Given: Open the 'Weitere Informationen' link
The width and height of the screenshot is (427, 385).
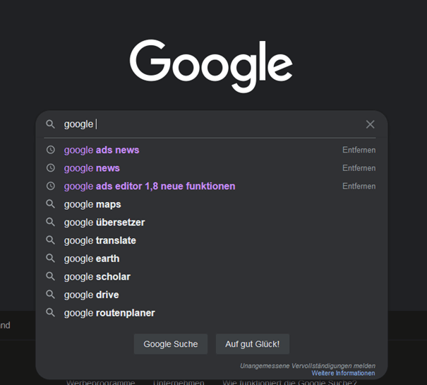Looking at the screenshot, I should (343, 373).
